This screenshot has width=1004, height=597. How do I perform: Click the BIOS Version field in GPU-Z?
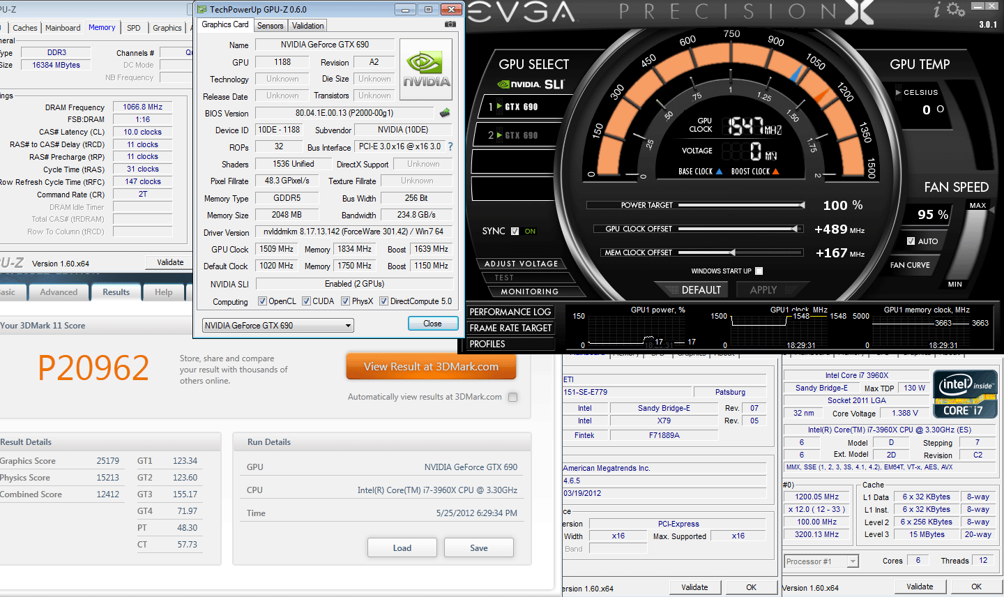345,113
